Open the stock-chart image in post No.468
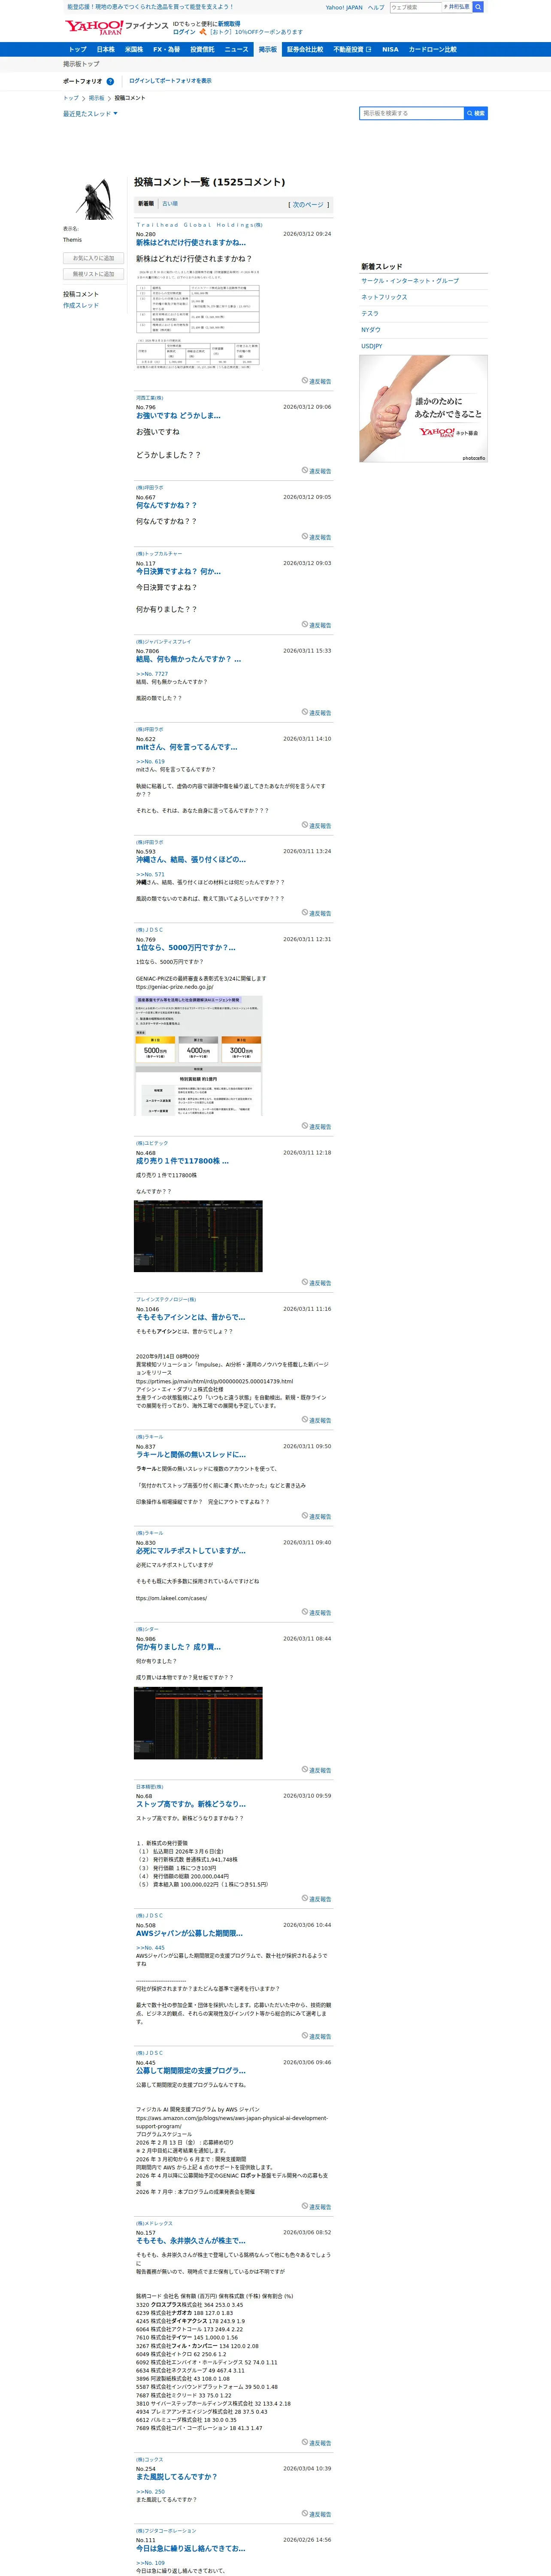 198,1236
